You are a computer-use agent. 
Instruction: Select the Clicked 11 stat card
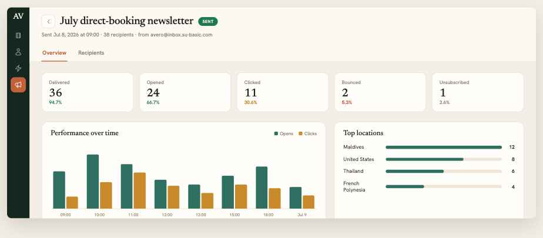tap(283, 92)
